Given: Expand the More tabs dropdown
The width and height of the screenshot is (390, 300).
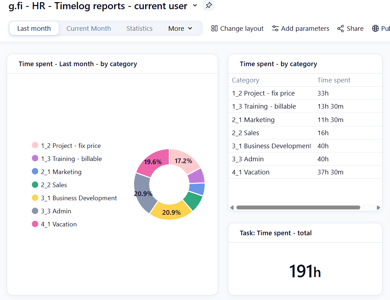Looking at the screenshot, I should tap(180, 29).
